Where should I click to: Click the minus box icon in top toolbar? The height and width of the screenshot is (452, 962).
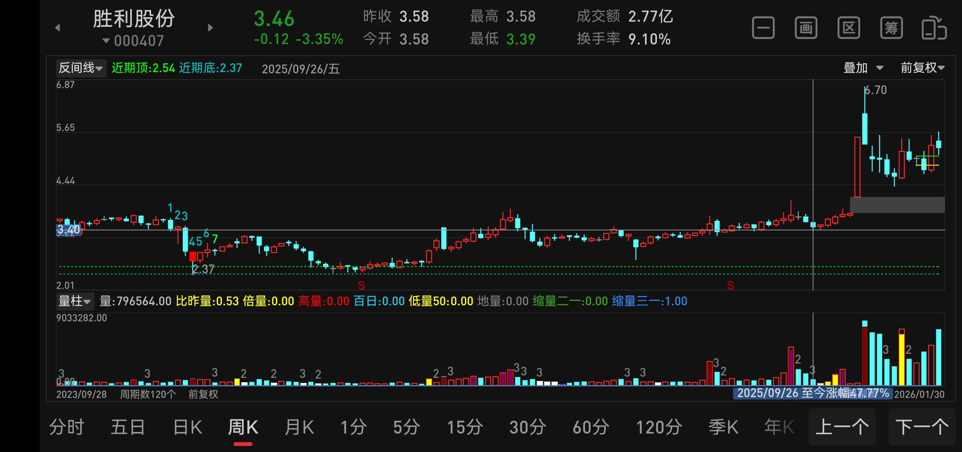click(x=763, y=28)
